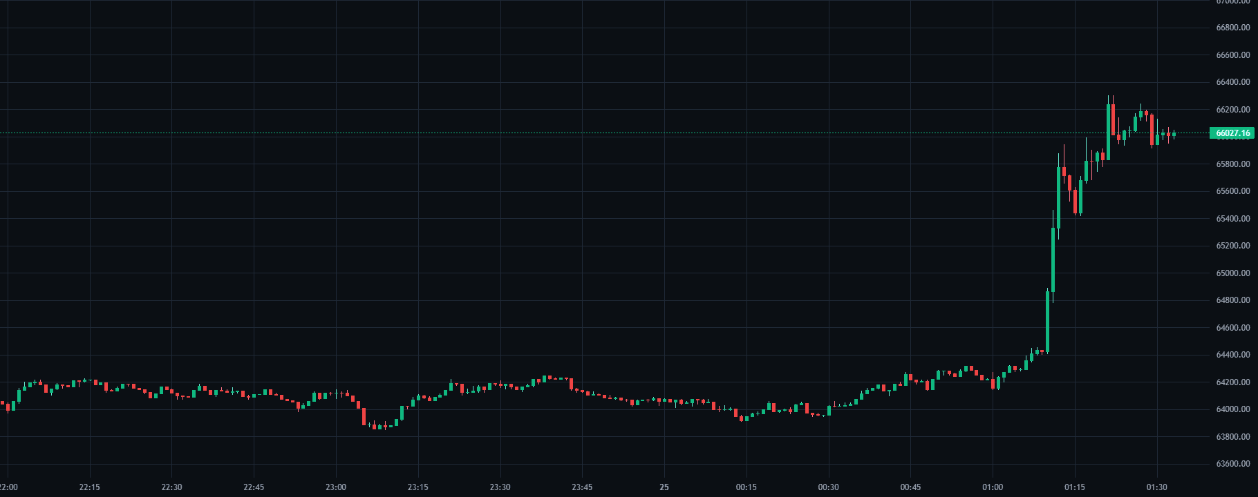
Task: Click the 23:45 time axis label
Action: 582,487
